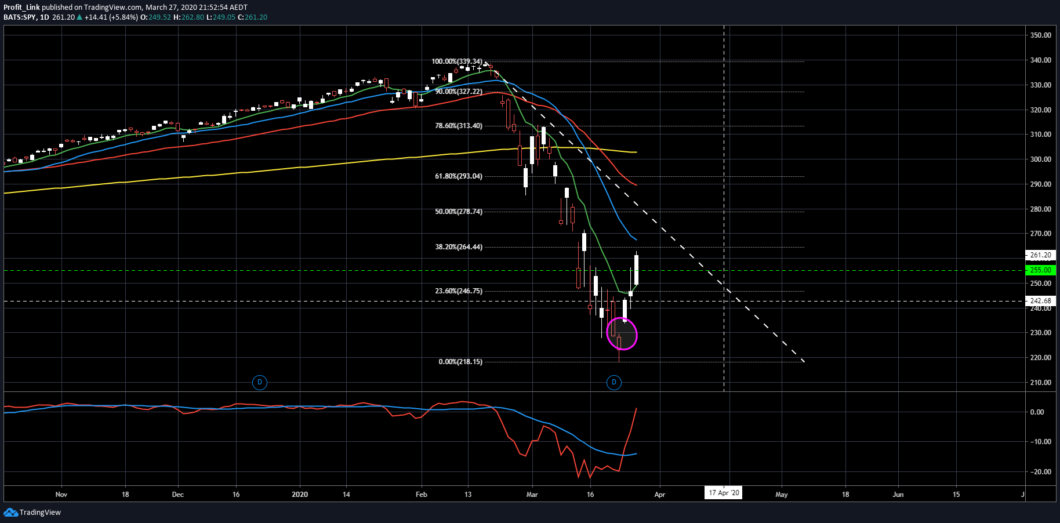1060x523 pixels.
Task: Click the 261.20 current price tag
Action: [1041, 255]
